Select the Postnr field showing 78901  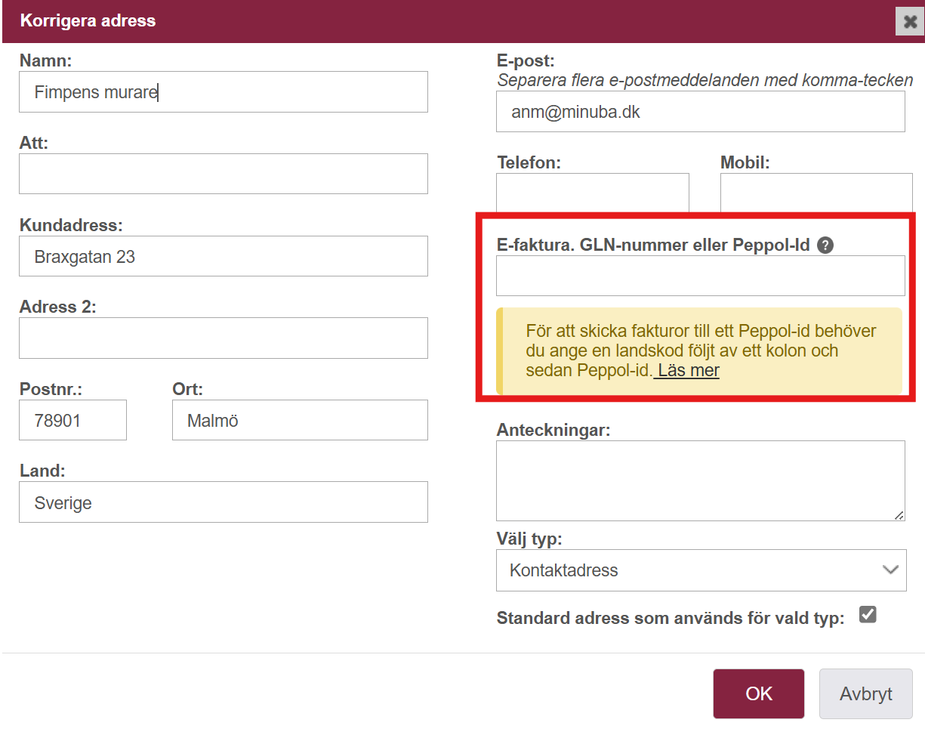(72, 420)
